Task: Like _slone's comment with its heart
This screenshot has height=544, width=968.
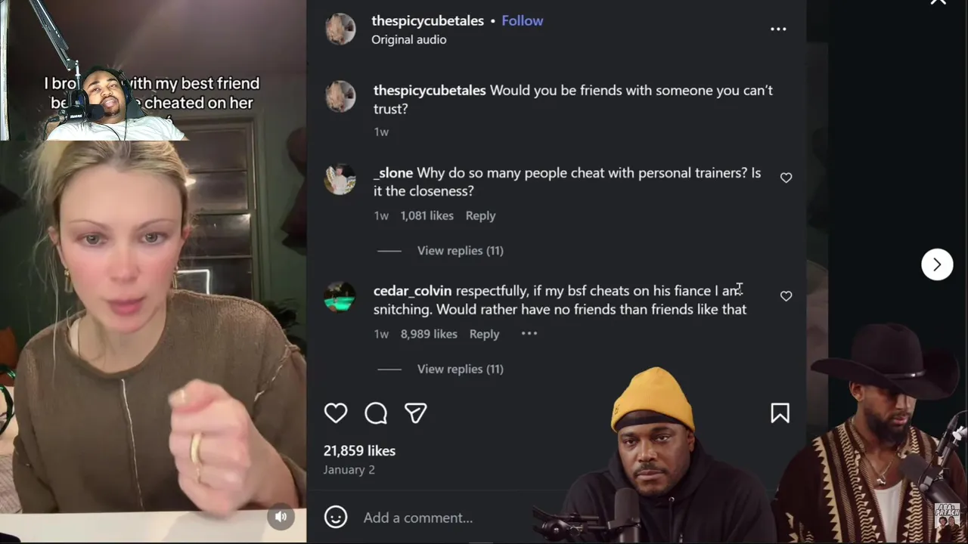Action: click(x=786, y=178)
